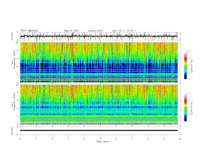Click the log(PSD) label beside ch.2 colorbar

pyautogui.click(x=192, y=108)
